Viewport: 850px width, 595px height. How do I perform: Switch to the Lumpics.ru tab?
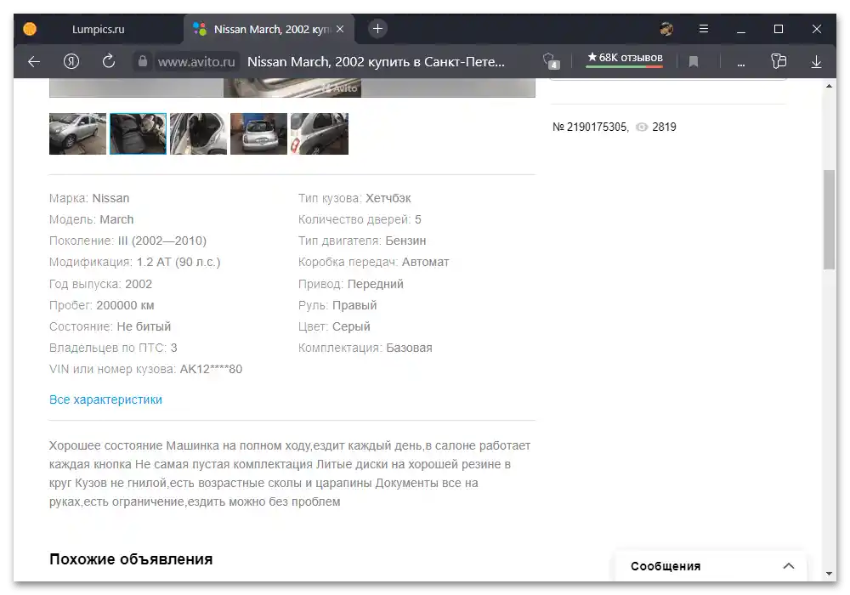tap(98, 29)
